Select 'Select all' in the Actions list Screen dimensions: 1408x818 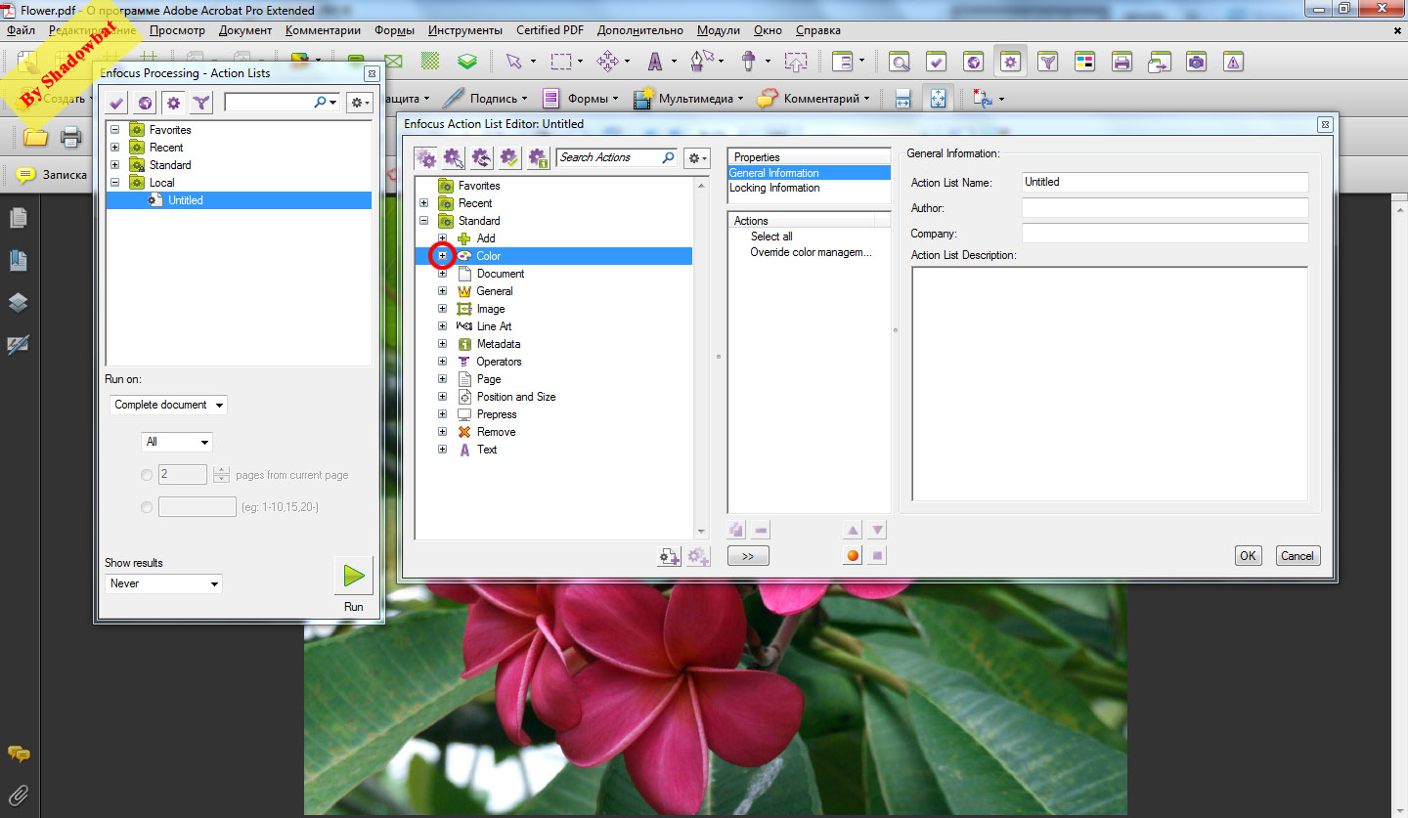(771, 237)
